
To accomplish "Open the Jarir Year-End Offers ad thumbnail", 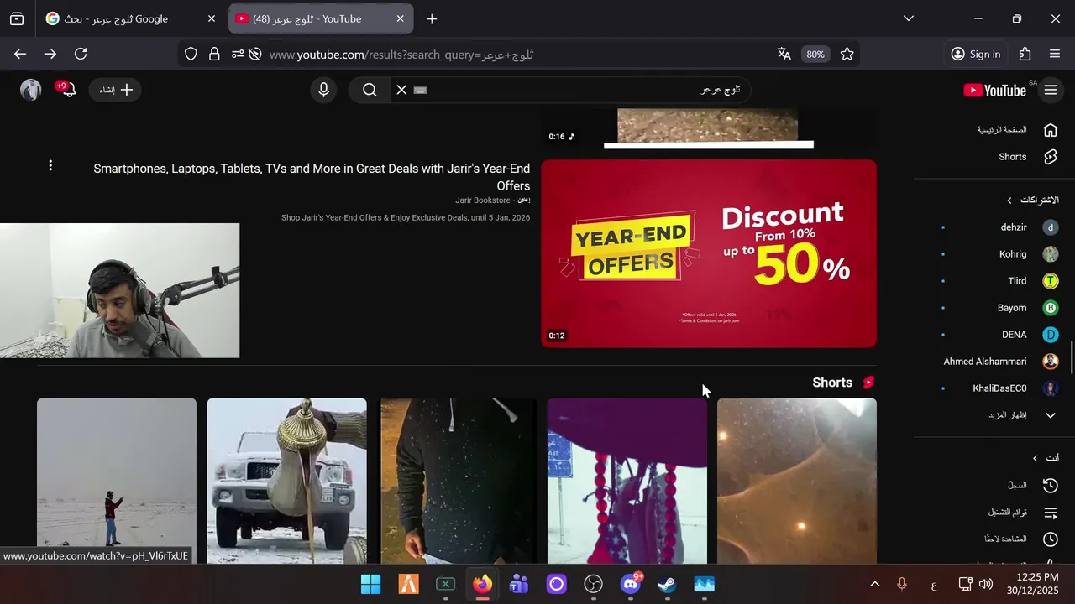I will pyautogui.click(x=709, y=253).
